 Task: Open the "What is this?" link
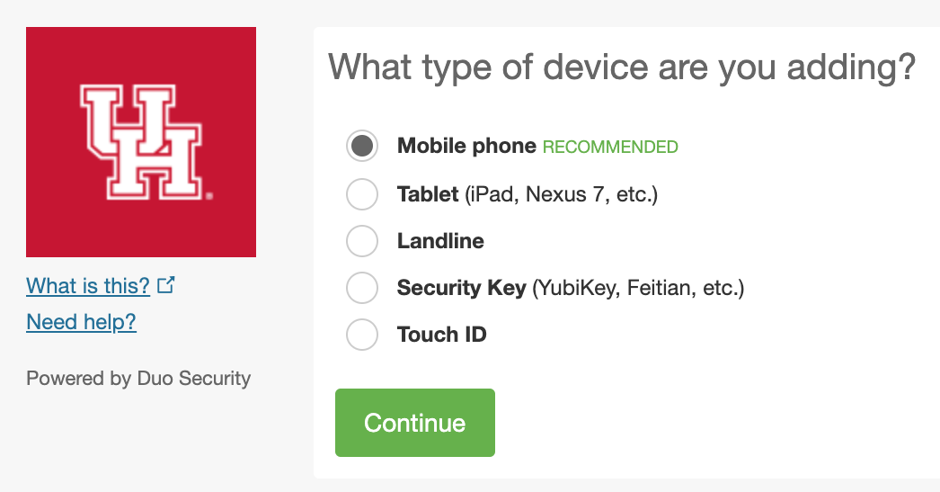click(88, 286)
